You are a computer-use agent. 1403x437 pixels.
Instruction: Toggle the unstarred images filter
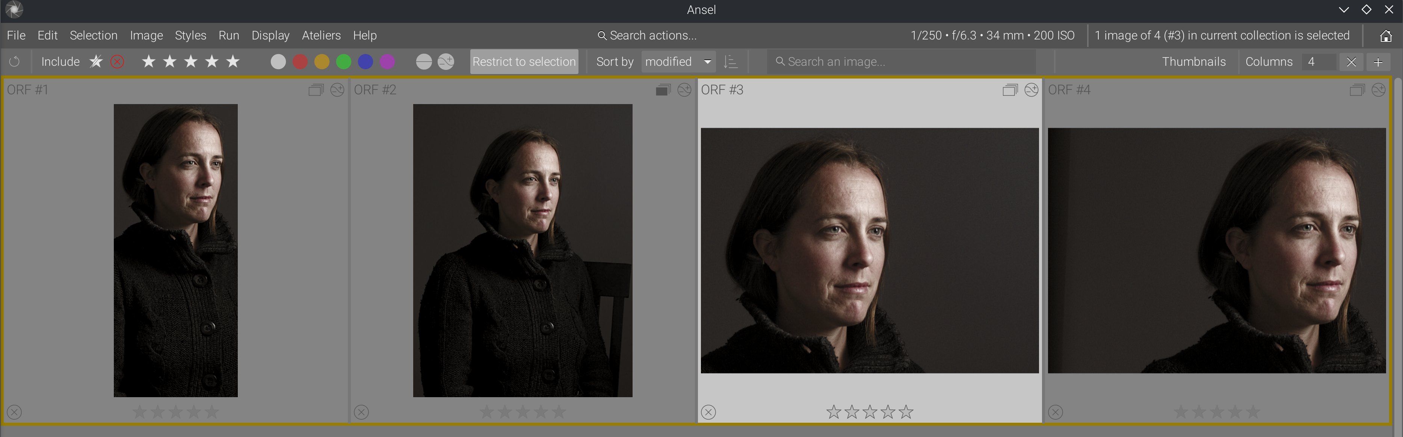pos(96,62)
